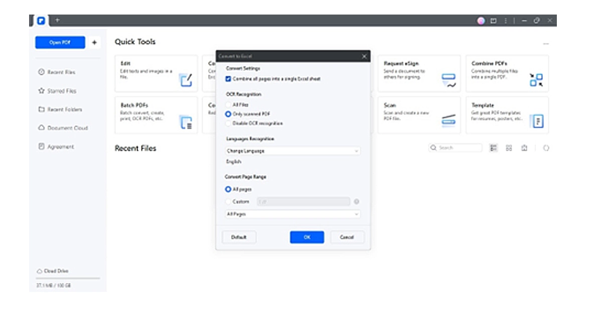Click the Edit tool pencil icon

coord(186,80)
